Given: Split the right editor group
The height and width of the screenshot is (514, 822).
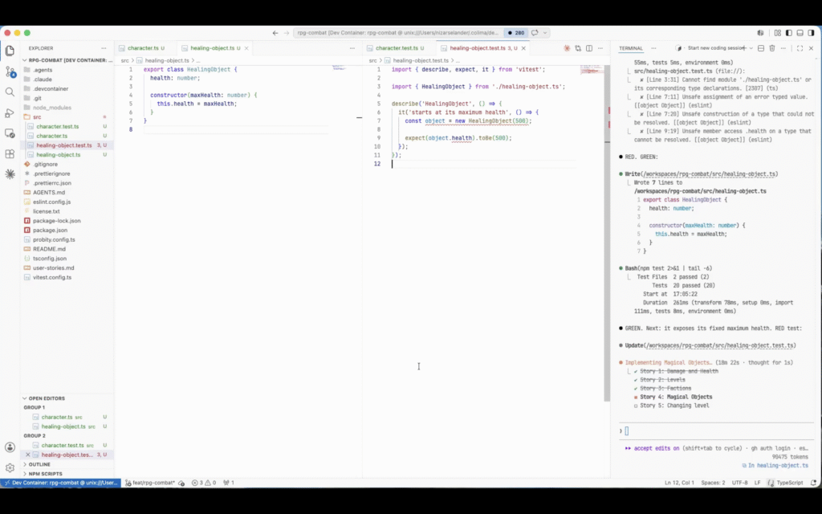Looking at the screenshot, I should coord(589,48).
